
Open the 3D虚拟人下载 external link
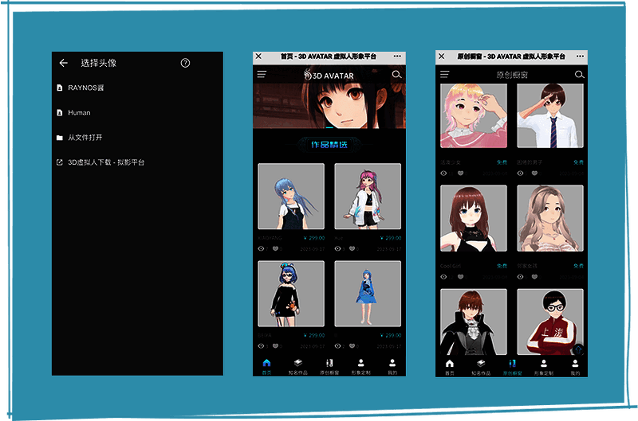[x=105, y=162]
